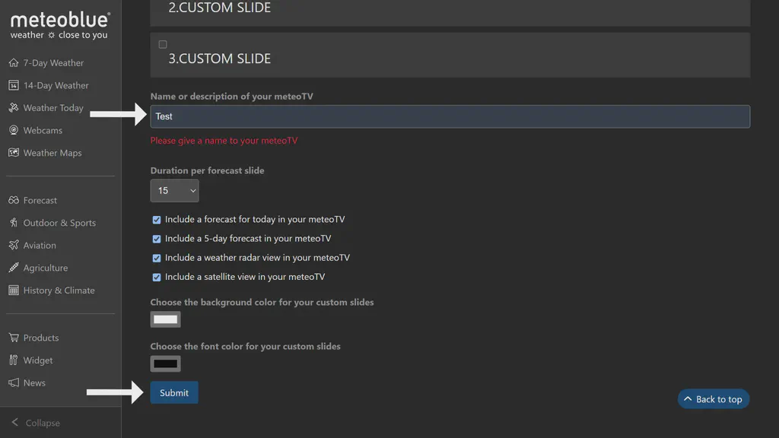Viewport: 779px width, 438px height.
Task: Click the Products shopping cart icon
Action: pos(14,338)
